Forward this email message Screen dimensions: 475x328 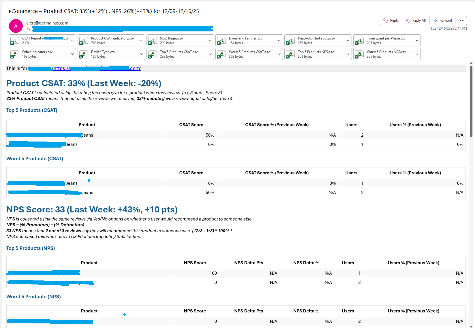pyautogui.click(x=442, y=20)
